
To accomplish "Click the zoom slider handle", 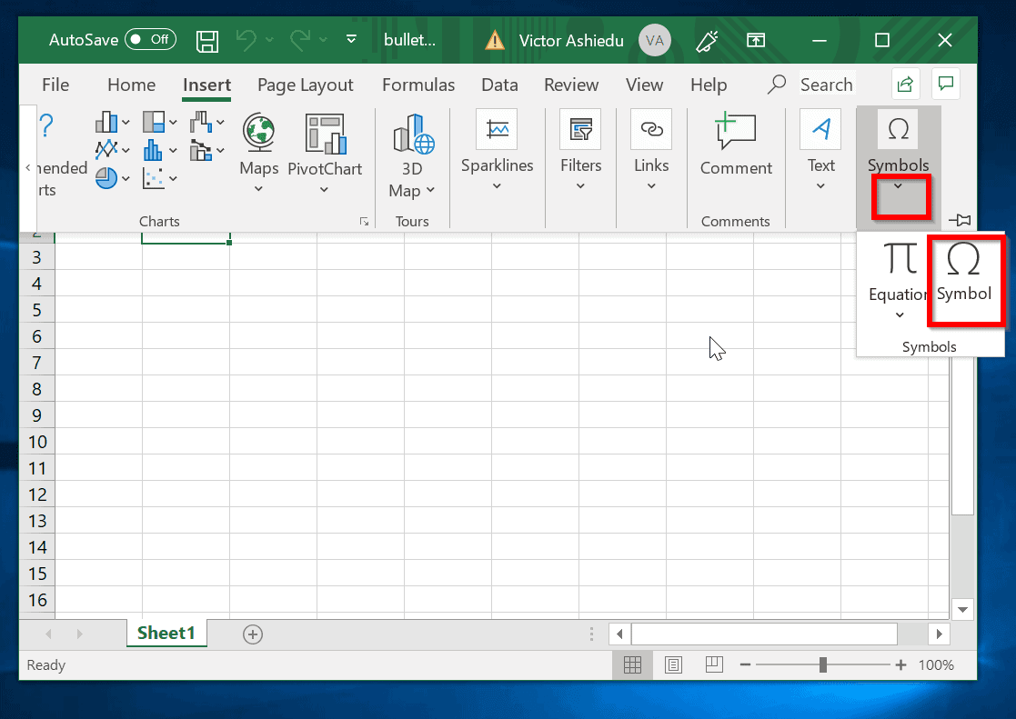I will tap(822, 664).
